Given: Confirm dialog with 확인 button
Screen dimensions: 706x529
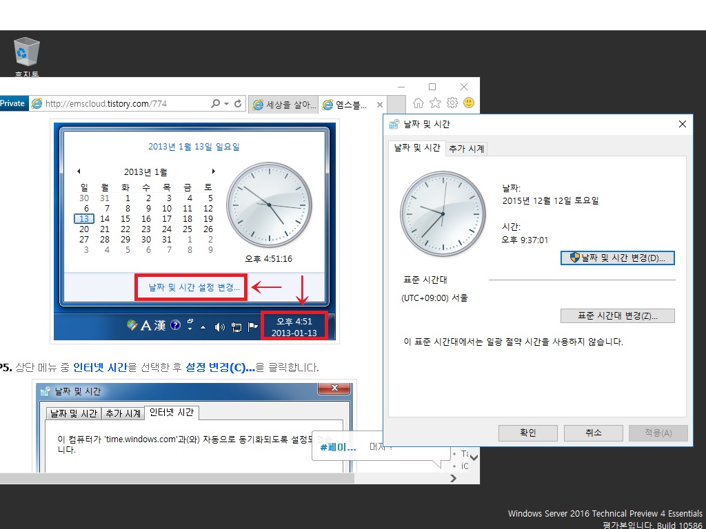Looking at the screenshot, I should (527, 433).
